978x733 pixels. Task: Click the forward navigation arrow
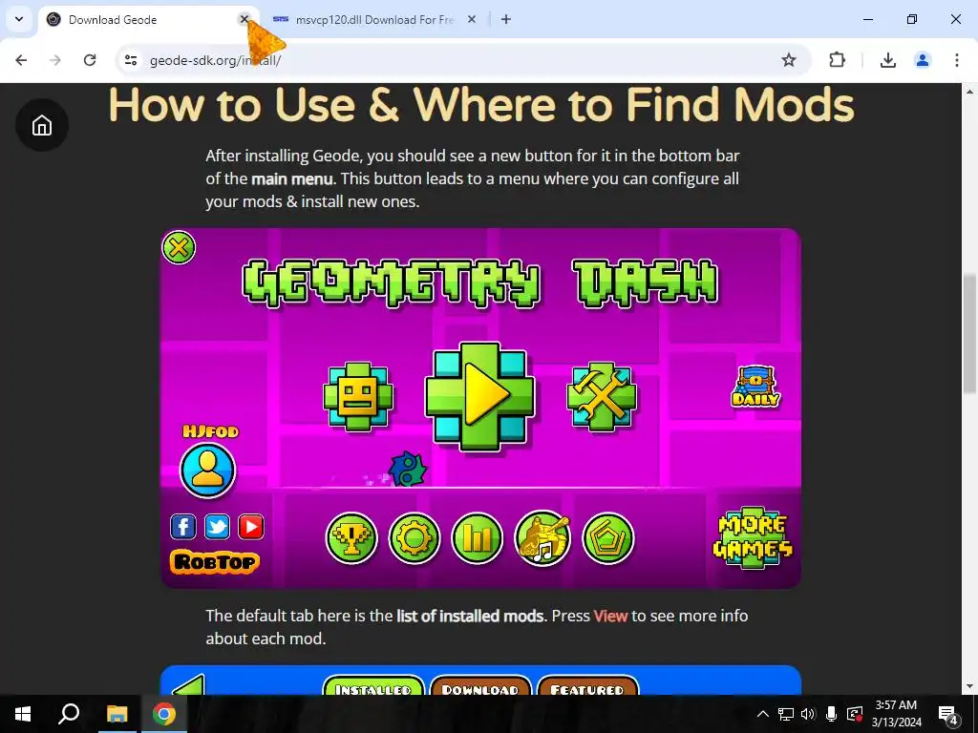(x=55, y=60)
